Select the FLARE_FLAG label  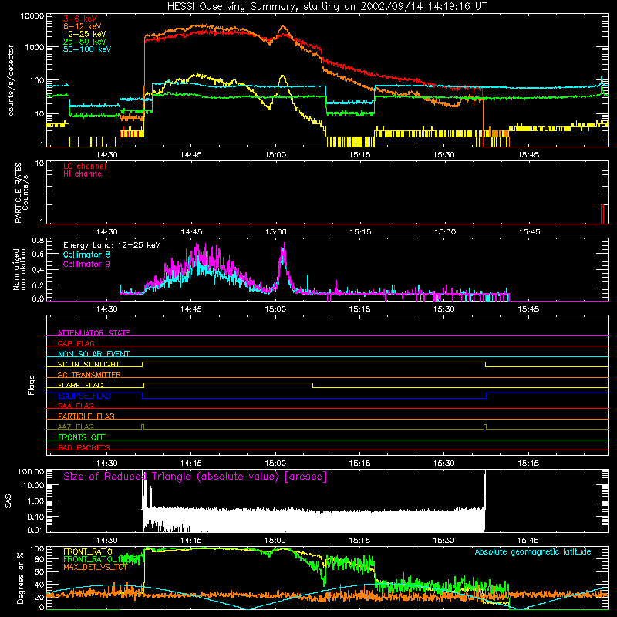pos(80,385)
